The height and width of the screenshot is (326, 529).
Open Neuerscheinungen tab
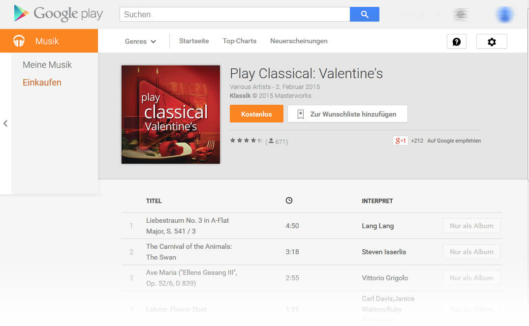tap(299, 41)
